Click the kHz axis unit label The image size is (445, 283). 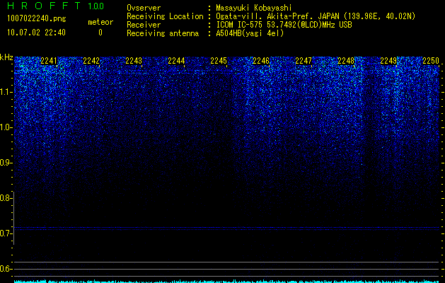[x=6, y=57]
